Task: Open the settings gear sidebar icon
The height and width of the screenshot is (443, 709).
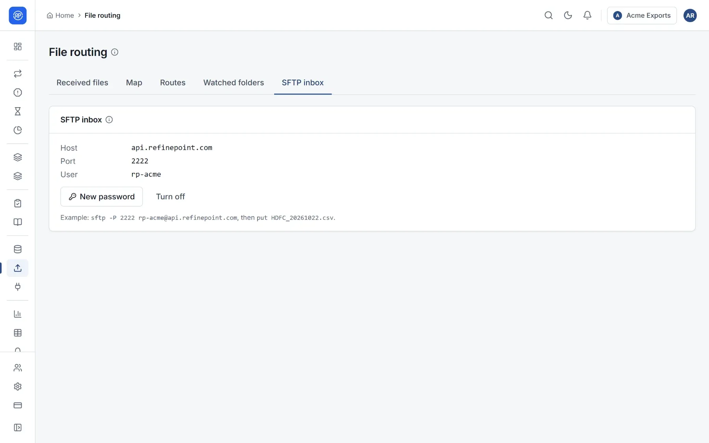Action: point(18,387)
